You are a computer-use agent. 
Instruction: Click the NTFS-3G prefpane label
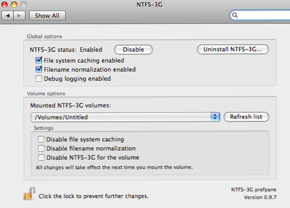(254, 190)
